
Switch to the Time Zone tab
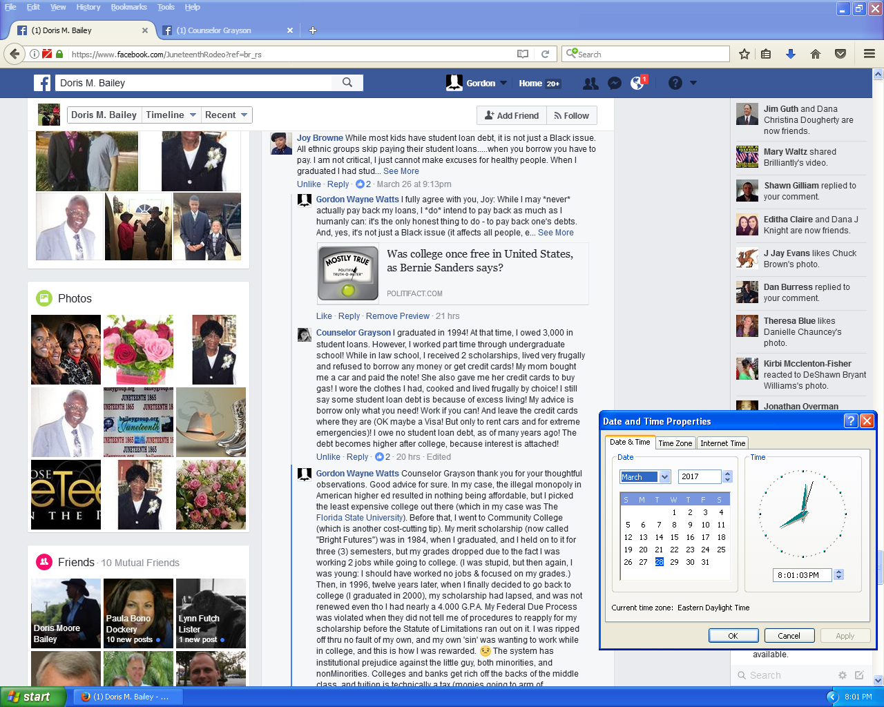675,443
